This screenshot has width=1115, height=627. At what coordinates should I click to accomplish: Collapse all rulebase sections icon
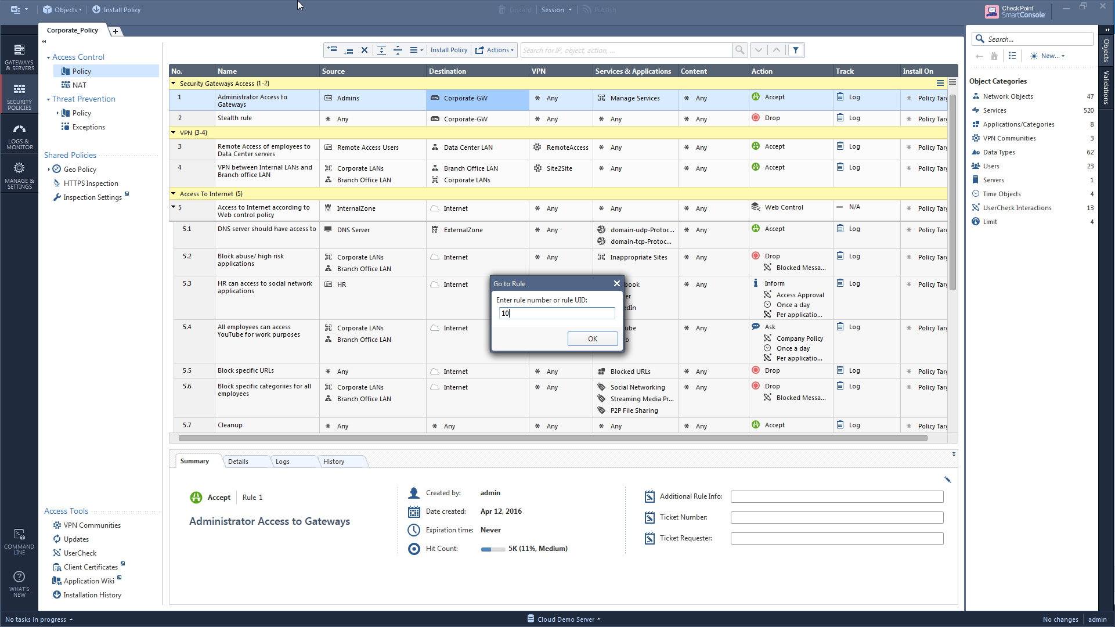click(x=398, y=50)
